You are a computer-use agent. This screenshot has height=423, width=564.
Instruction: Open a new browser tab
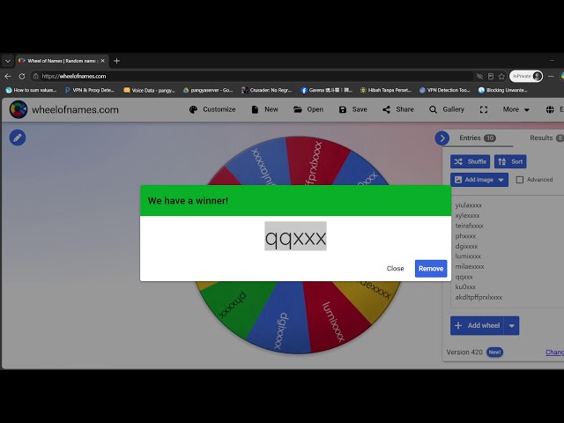tap(116, 61)
